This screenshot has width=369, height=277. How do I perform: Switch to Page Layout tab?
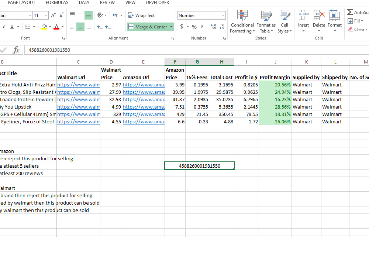click(x=21, y=3)
